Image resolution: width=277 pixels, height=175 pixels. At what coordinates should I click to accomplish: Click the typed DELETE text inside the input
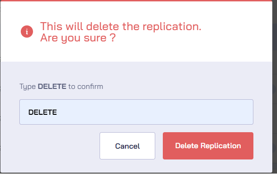tap(42, 112)
